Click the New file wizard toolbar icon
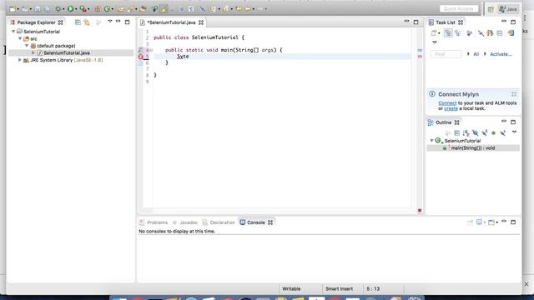The height and width of the screenshot is (300, 534). pyautogui.click(x=13, y=9)
